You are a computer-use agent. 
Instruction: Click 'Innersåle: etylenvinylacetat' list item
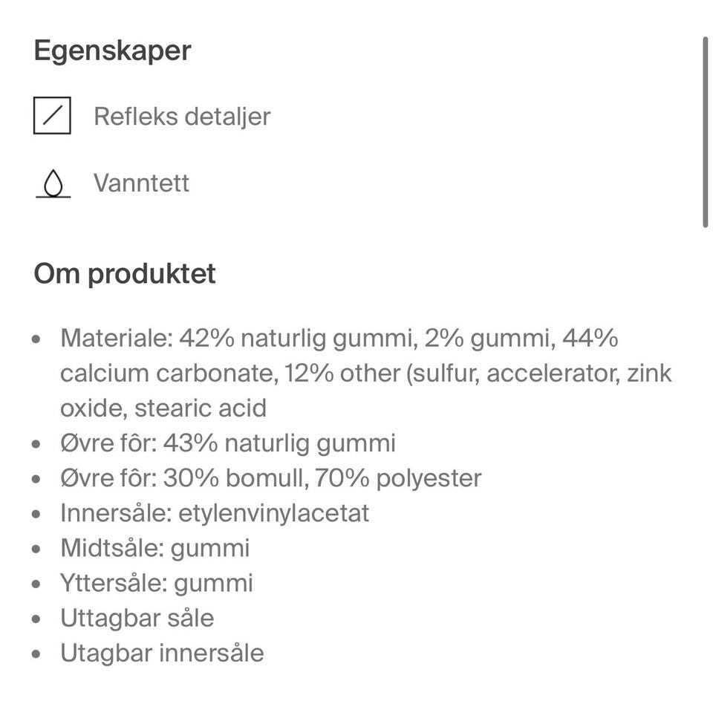click(215, 513)
